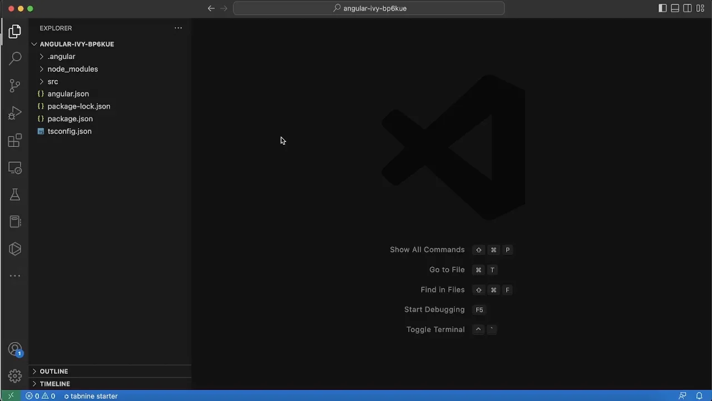Open the hexagon cube icon in activity bar

[x=15, y=249]
